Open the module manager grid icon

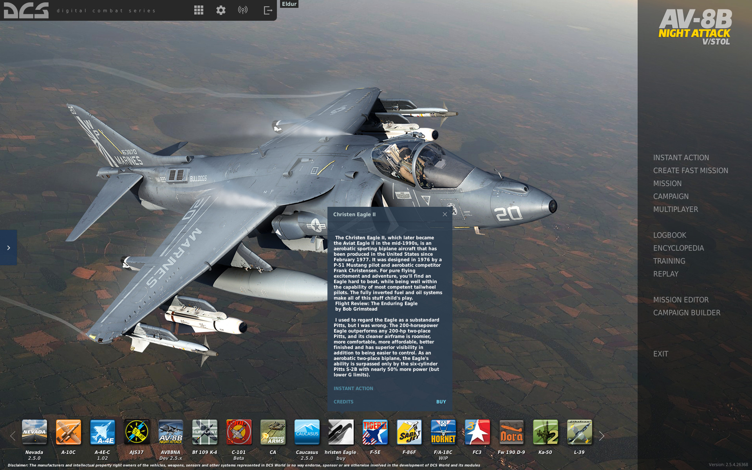click(199, 10)
